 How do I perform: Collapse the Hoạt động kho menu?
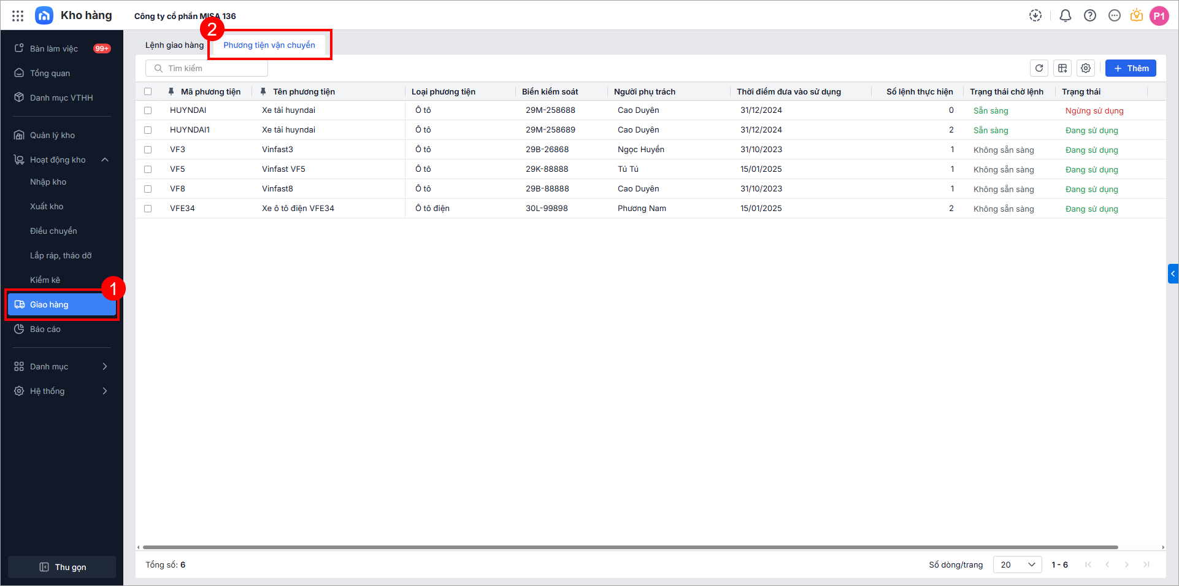tap(105, 160)
